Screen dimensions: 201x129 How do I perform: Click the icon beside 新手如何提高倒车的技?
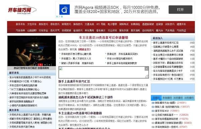point(153,119)
